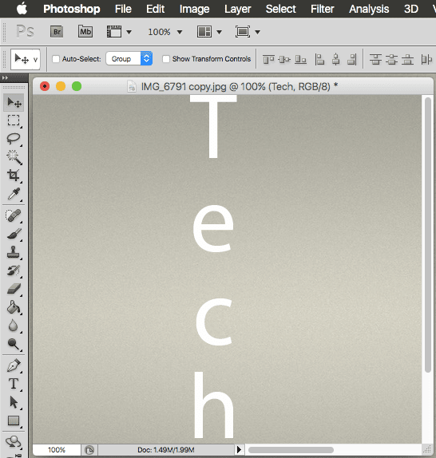Select the Eraser tool
The width and height of the screenshot is (436, 458).
14,289
